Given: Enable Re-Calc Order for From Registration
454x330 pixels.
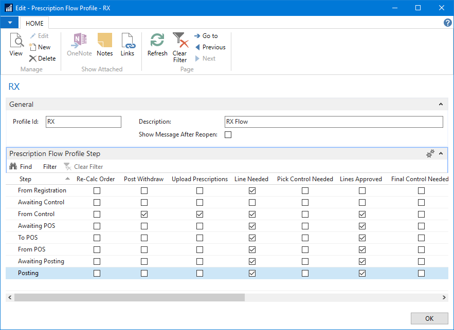Looking at the screenshot, I should pos(97,190).
